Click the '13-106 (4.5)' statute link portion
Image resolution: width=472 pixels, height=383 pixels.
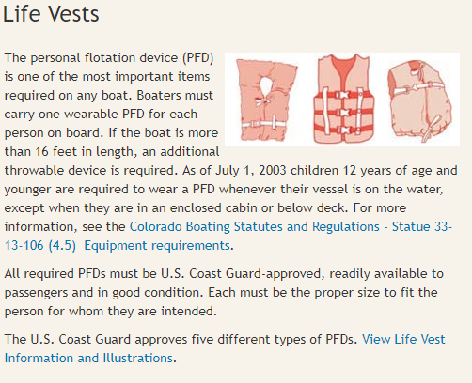point(40,245)
